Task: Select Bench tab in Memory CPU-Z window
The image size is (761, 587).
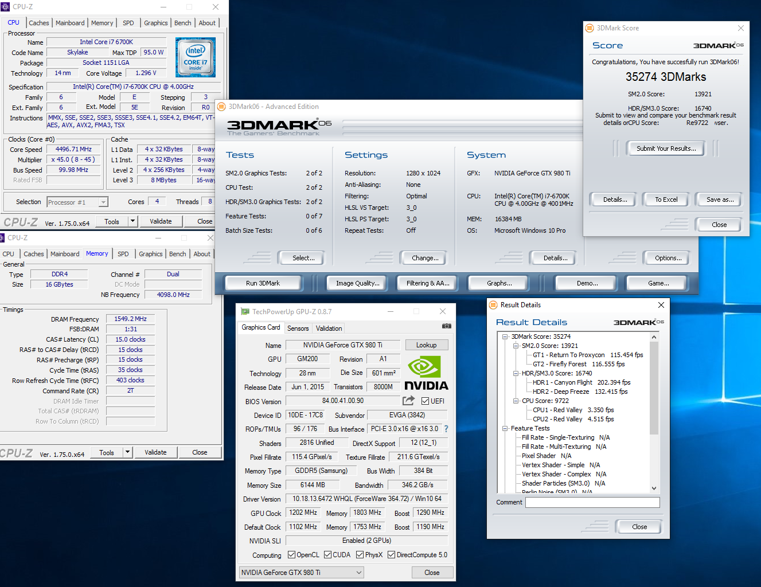Action: [x=178, y=254]
